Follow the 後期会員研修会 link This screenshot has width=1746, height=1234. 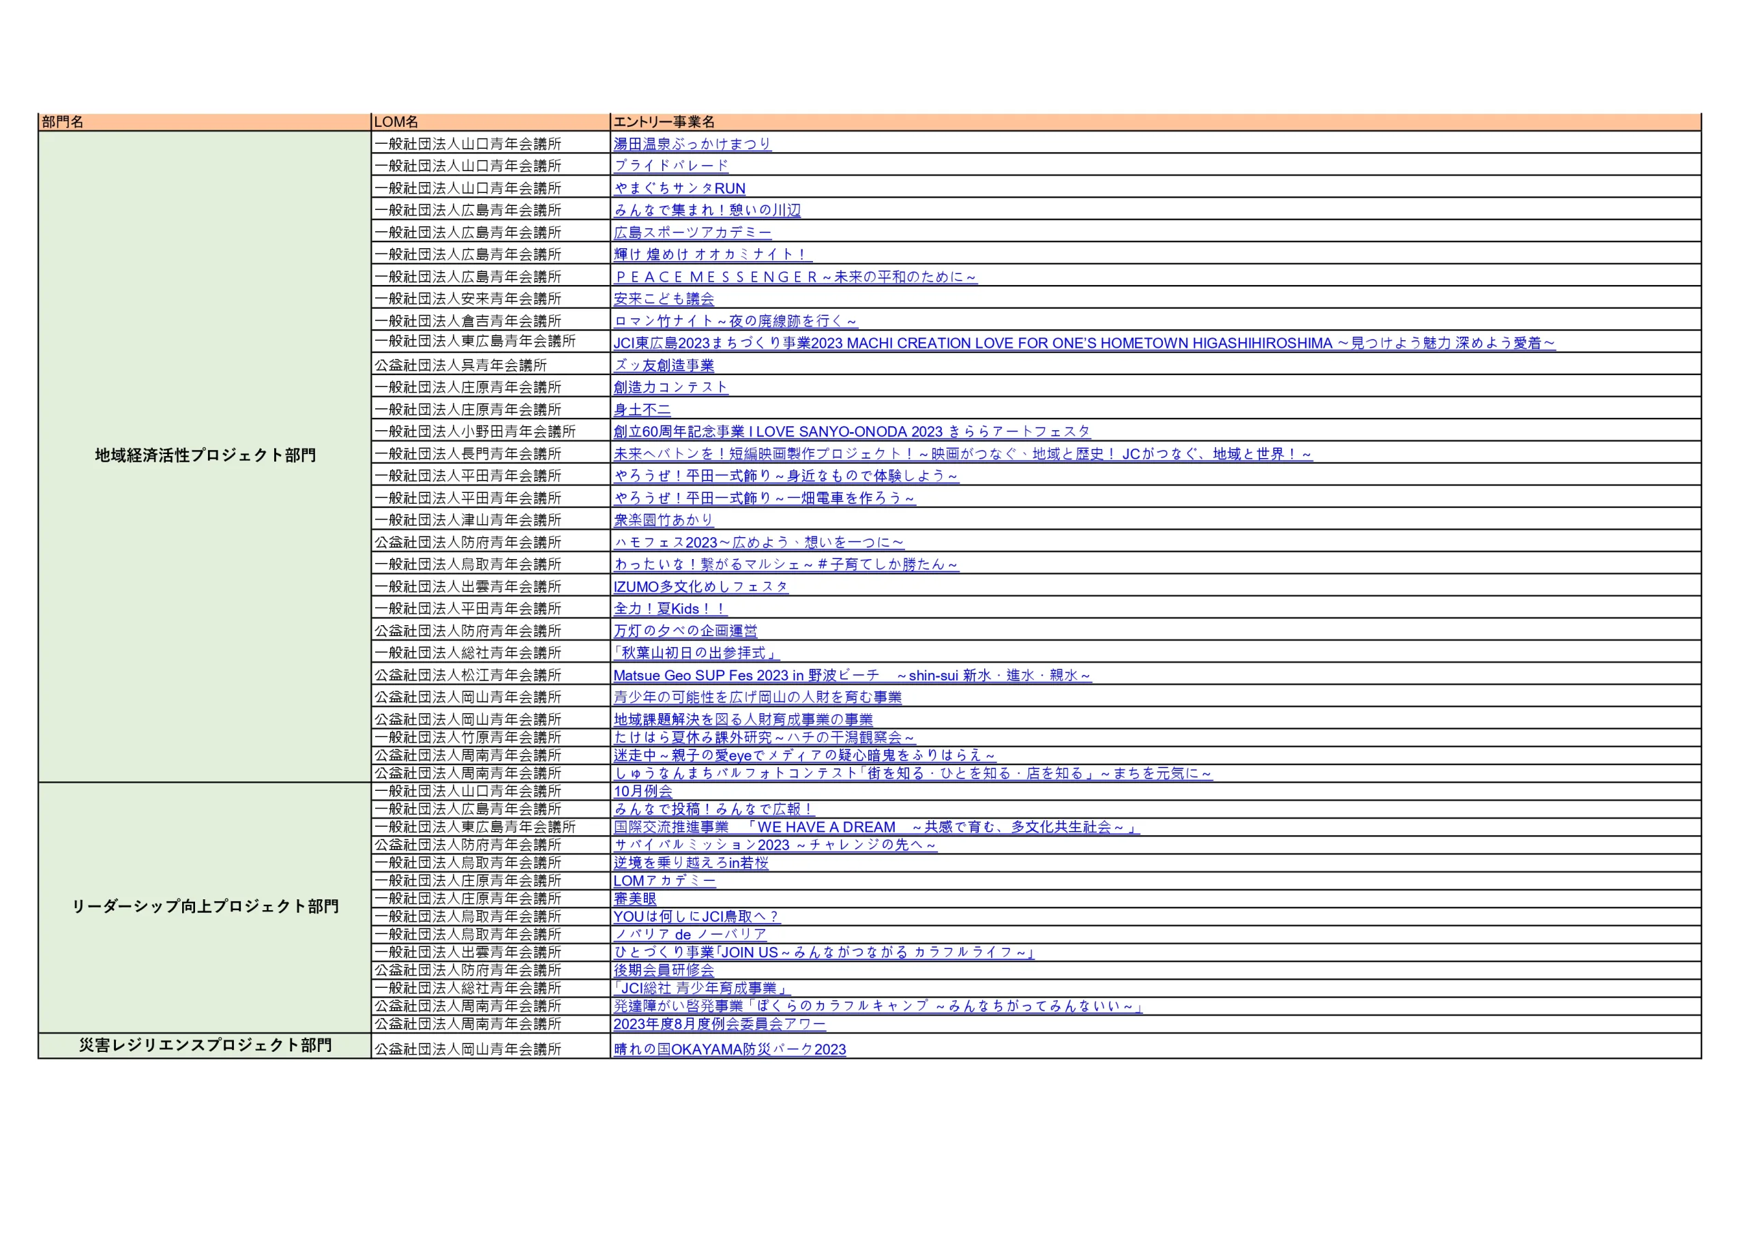coord(664,970)
